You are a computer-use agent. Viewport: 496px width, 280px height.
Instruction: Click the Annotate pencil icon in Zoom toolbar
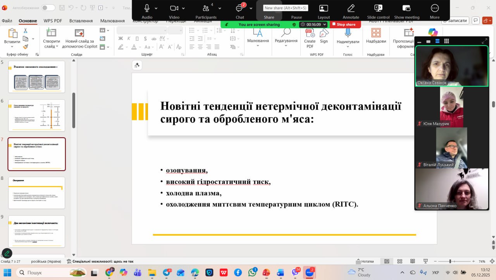tap(351, 9)
